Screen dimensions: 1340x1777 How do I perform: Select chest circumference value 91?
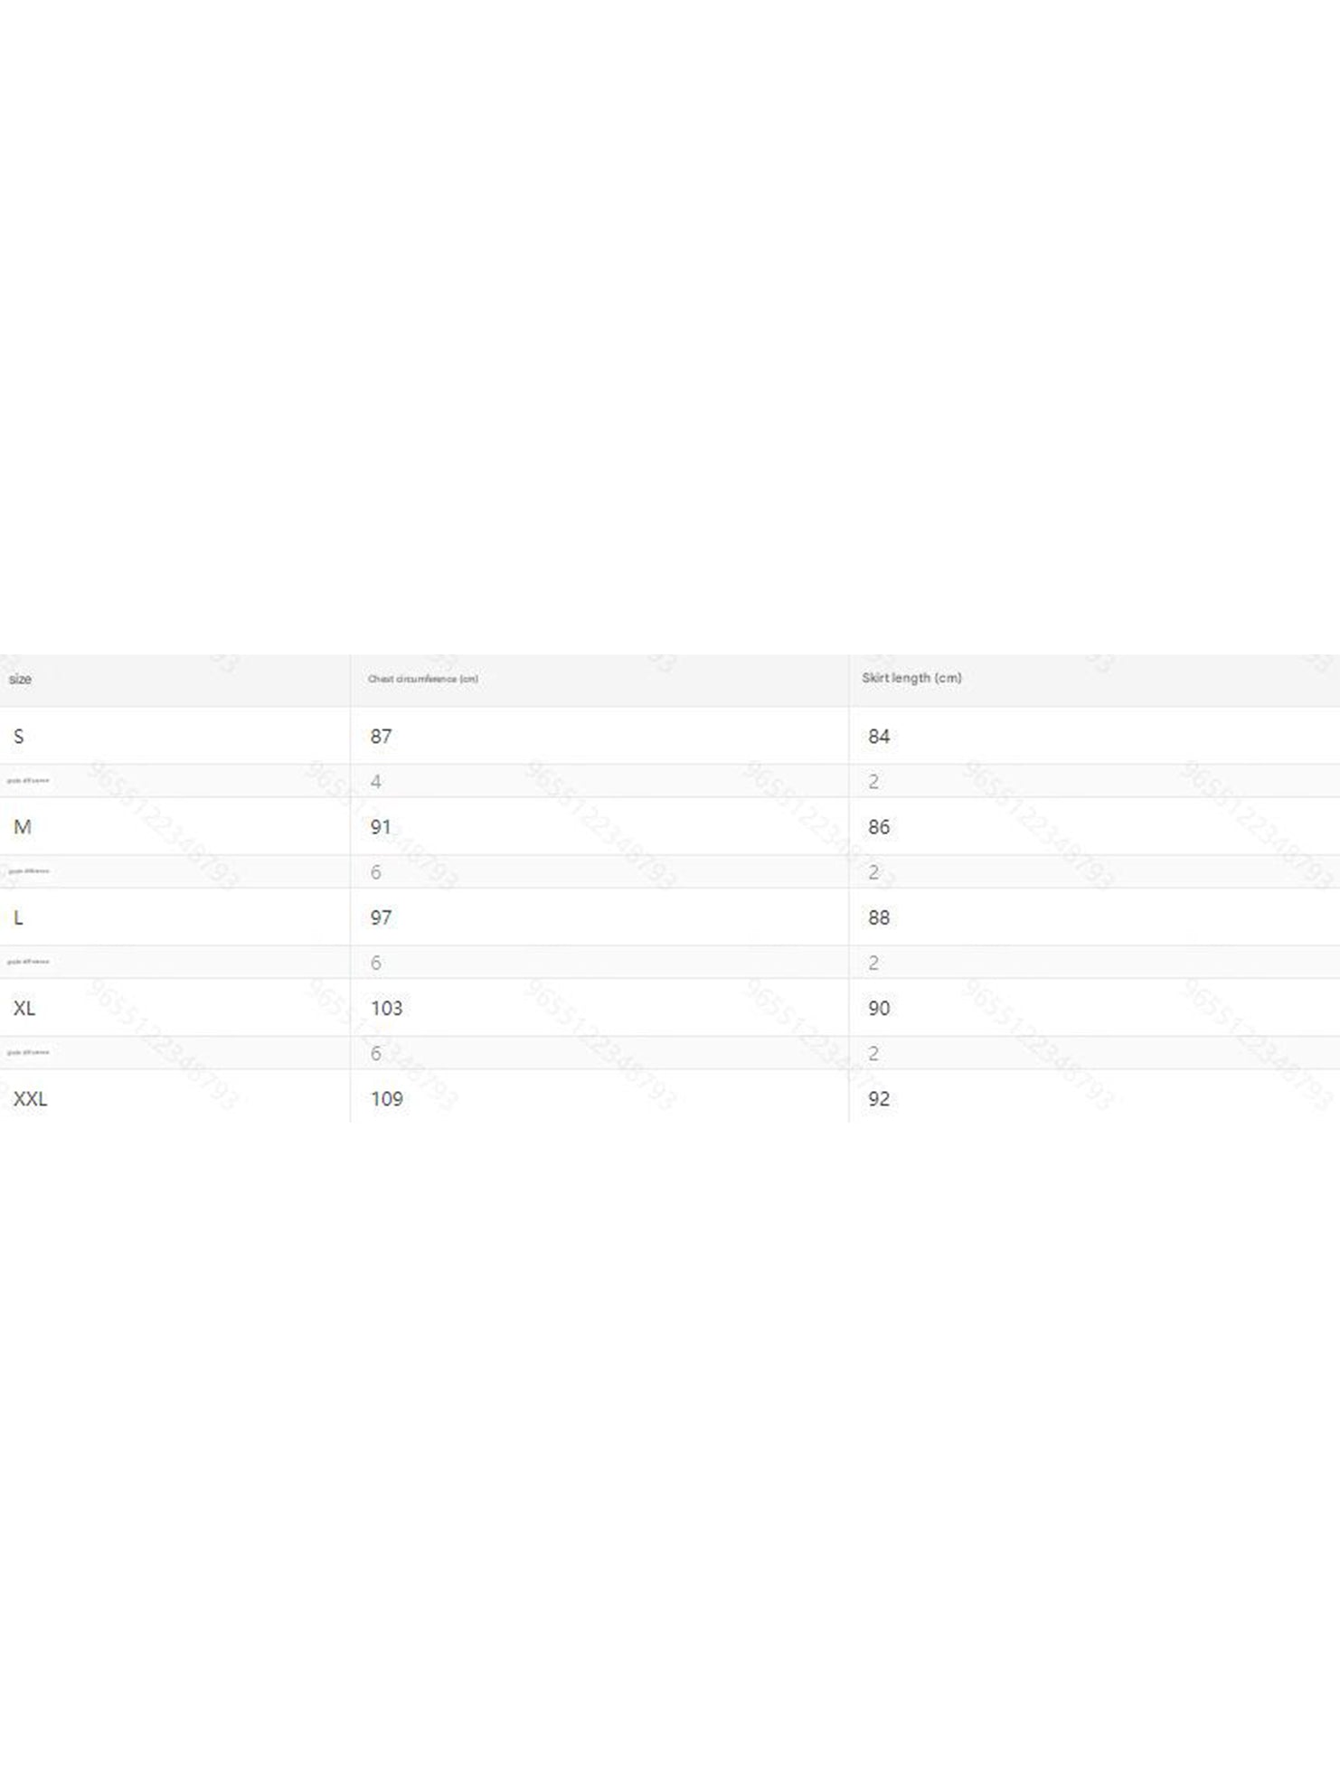click(381, 827)
